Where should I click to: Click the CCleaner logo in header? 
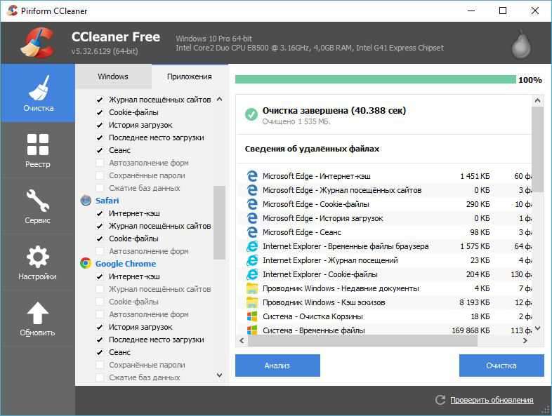(x=38, y=43)
